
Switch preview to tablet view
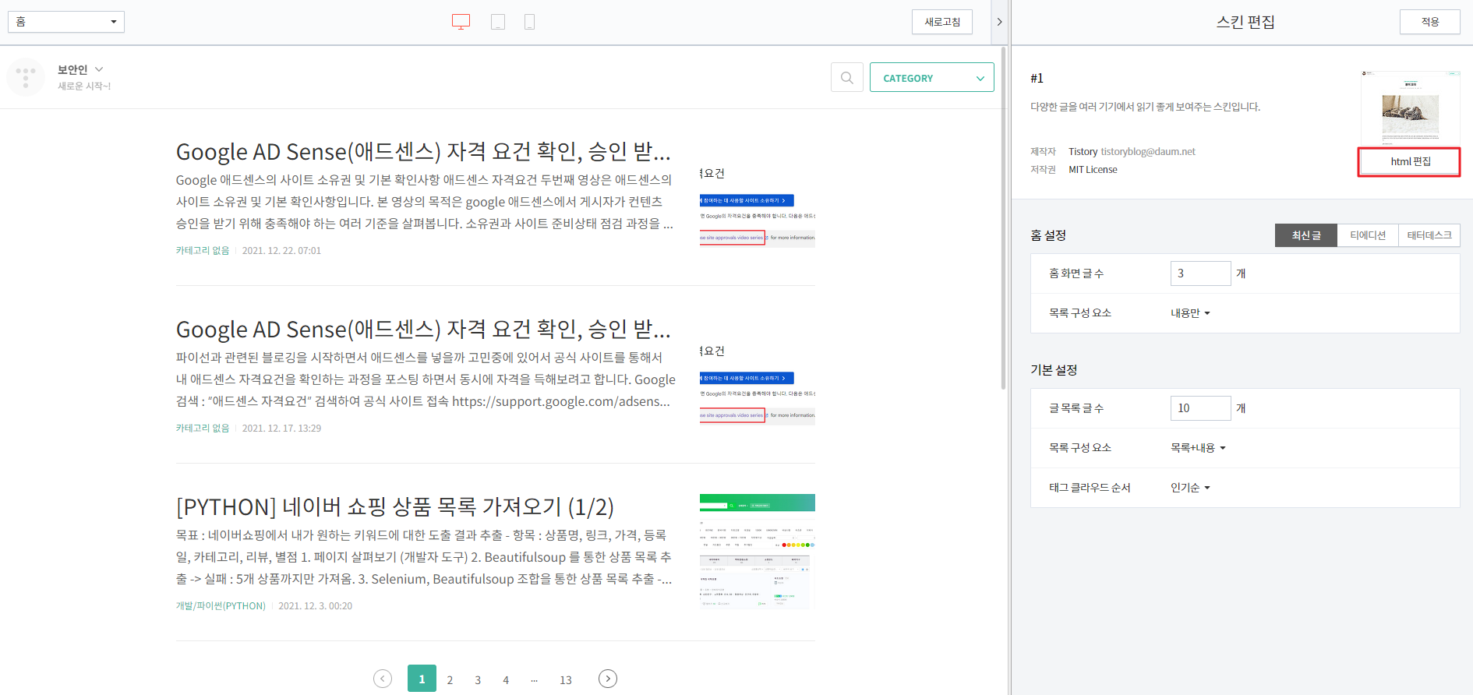[498, 22]
